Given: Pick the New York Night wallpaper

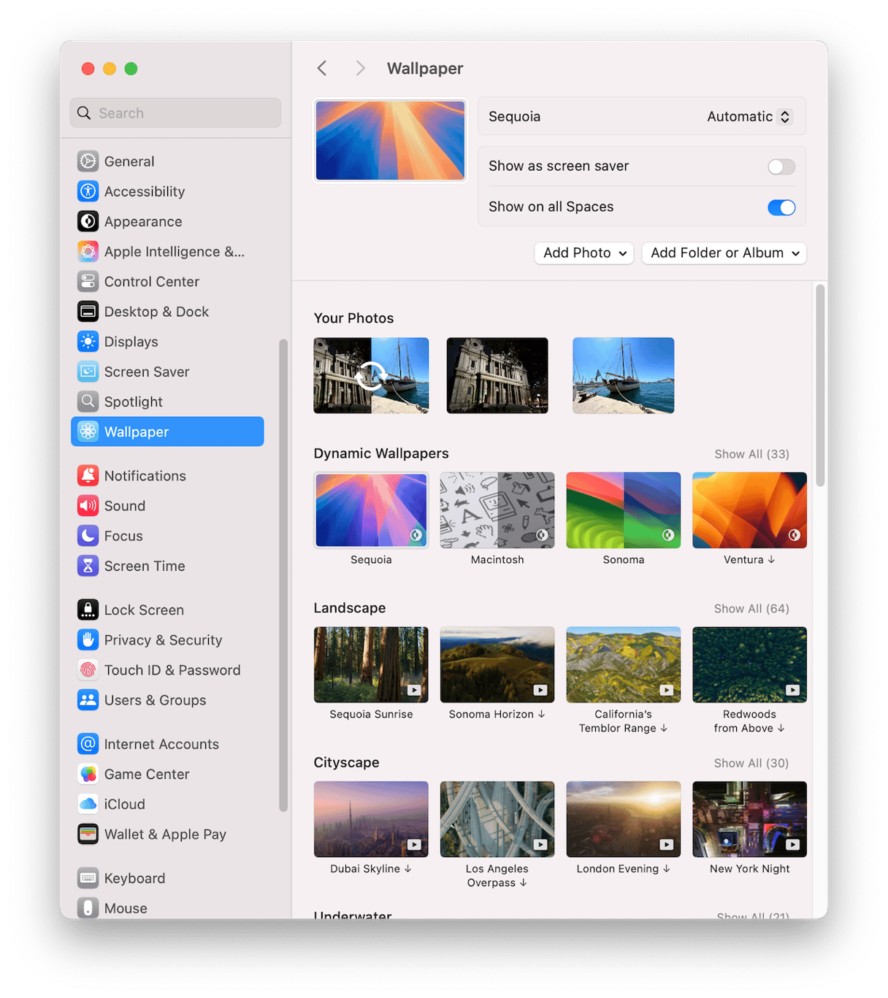Looking at the screenshot, I should pyautogui.click(x=750, y=819).
